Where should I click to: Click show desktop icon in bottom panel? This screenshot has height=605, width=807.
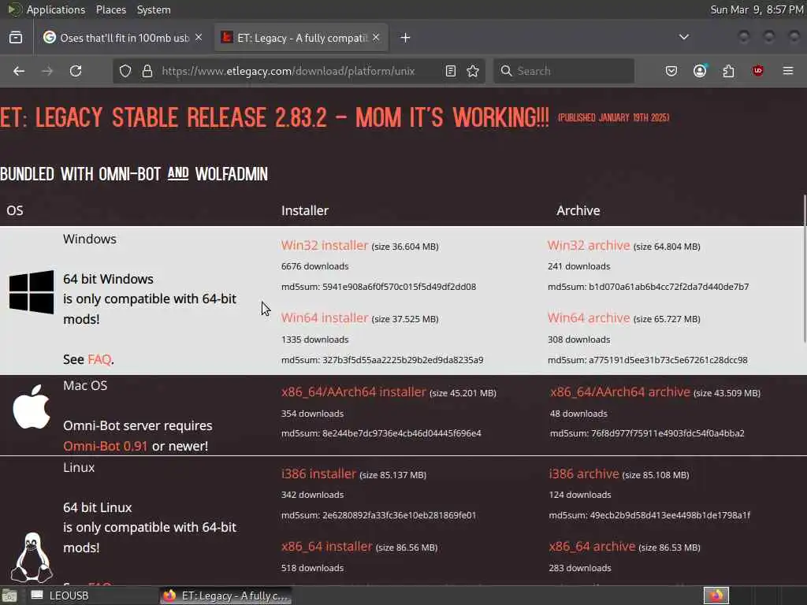pos(9,596)
